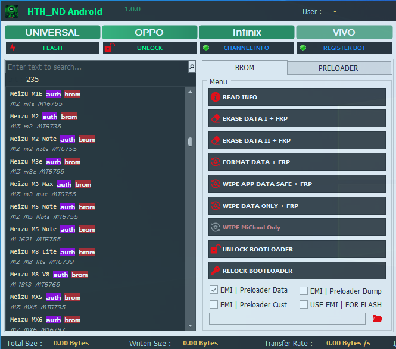Run WIPE APP DATA SAFE + FRP
The width and height of the screenshot is (396, 349).
(297, 184)
